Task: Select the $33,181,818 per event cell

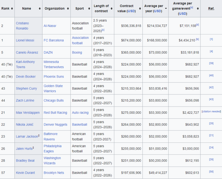Action: [x=184, y=53]
